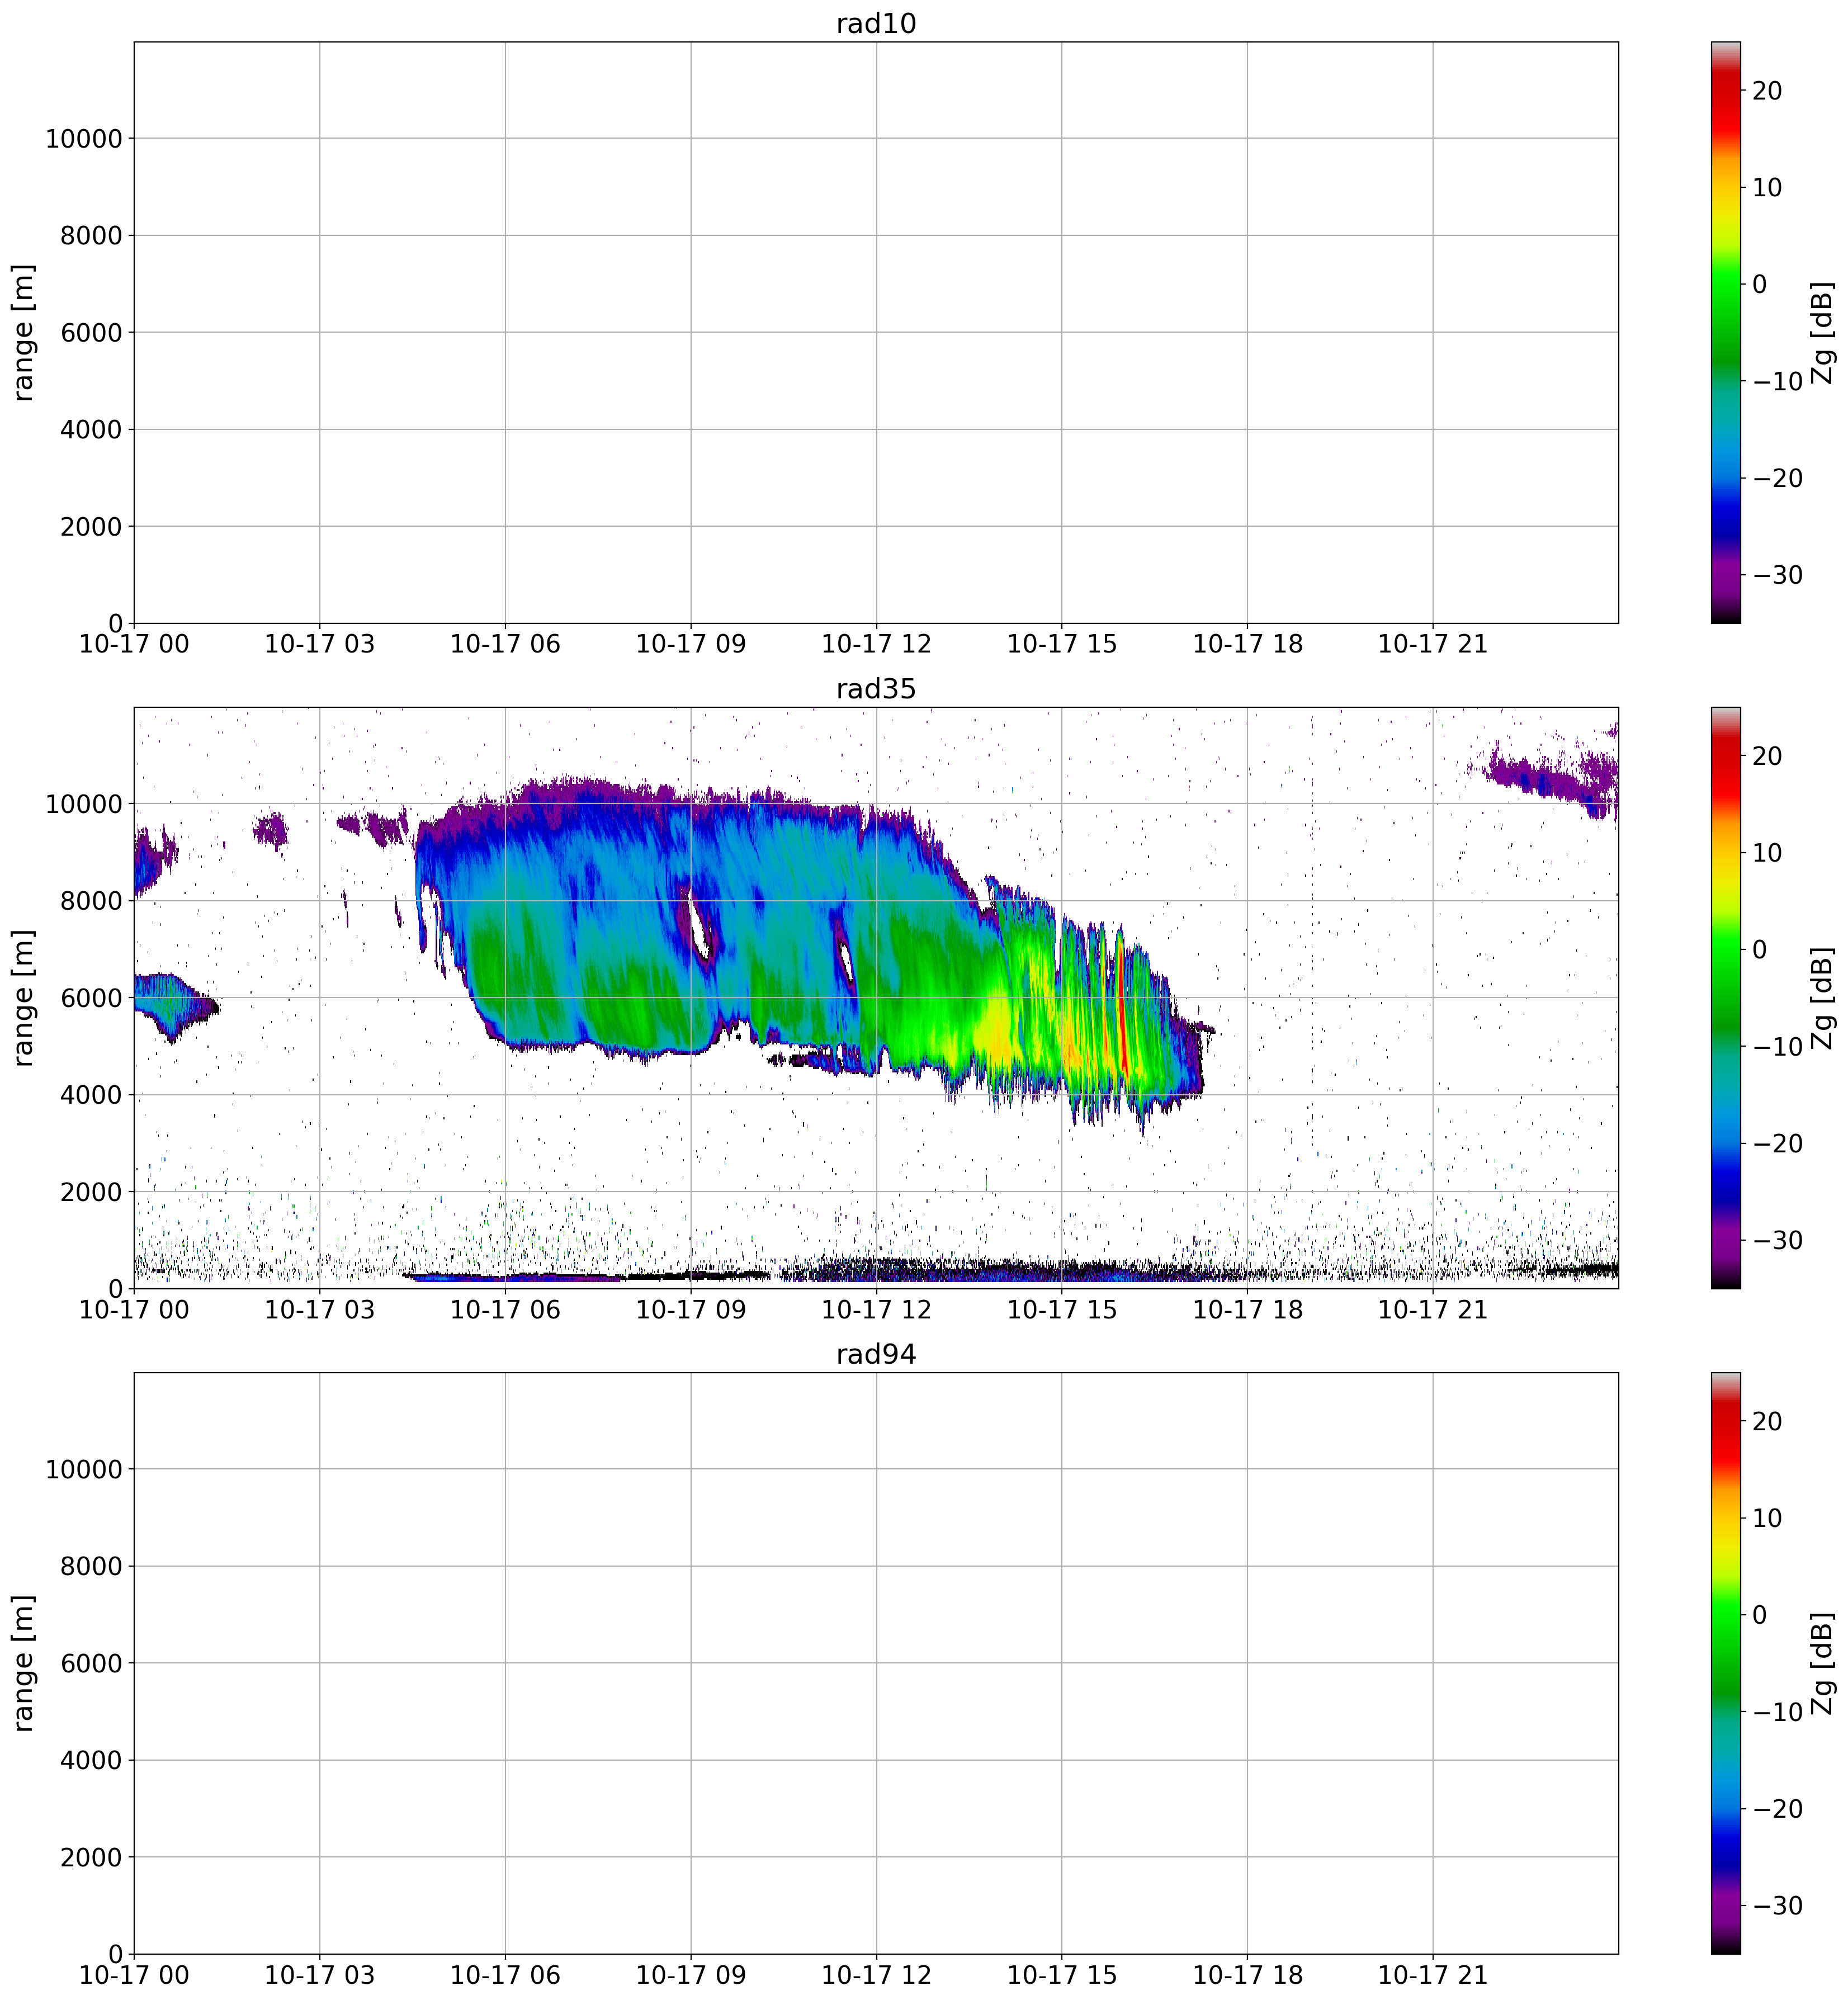Click the 4000 range tick of rad94
Image resolution: width=1848 pixels, height=2000 pixels.
(91, 1760)
